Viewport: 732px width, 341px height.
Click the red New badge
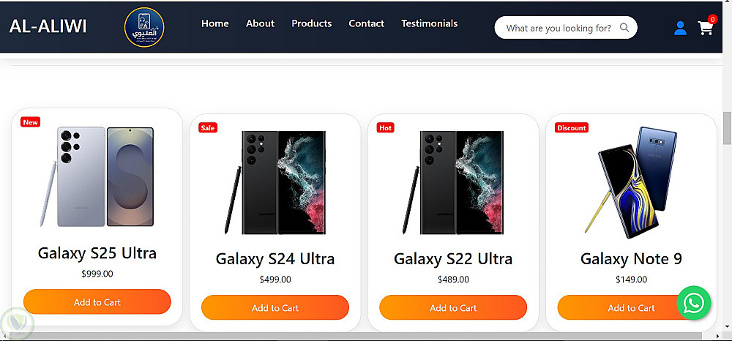[31, 122]
